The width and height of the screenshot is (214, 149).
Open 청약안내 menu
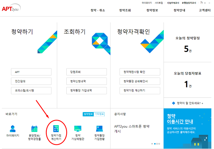(179, 10)
